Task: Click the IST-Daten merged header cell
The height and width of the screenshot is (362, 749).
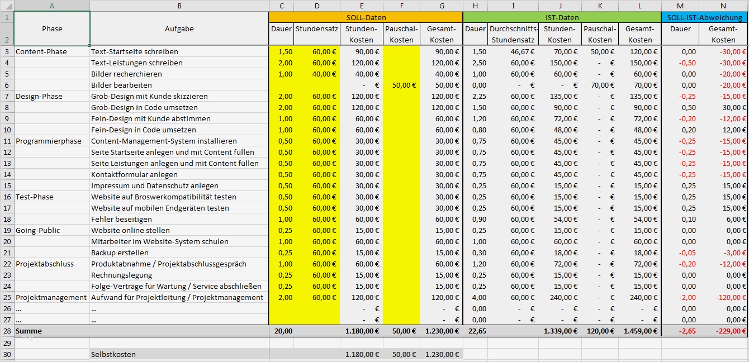Action: pyautogui.click(x=560, y=17)
